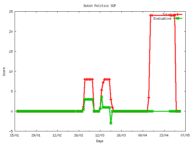Click the y-axis tick value -5
This screenshot has width=191, height=143.
(x=10, y=131)
